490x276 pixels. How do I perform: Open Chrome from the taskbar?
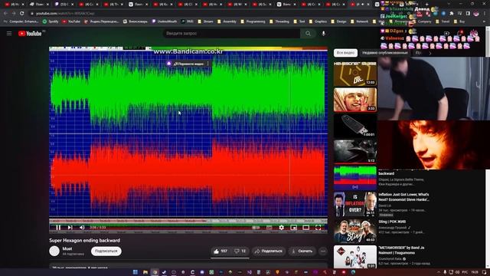(x=155, y=272)
